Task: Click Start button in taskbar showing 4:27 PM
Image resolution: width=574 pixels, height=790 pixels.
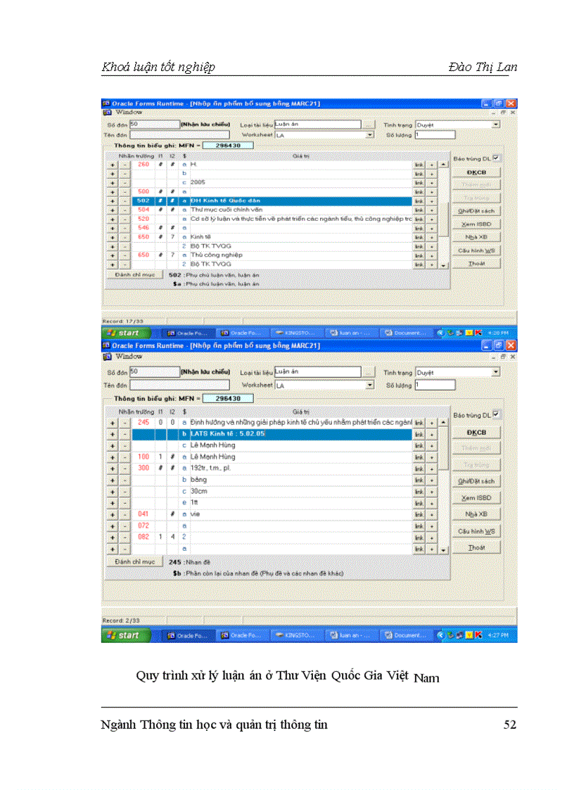Action: 122,635
